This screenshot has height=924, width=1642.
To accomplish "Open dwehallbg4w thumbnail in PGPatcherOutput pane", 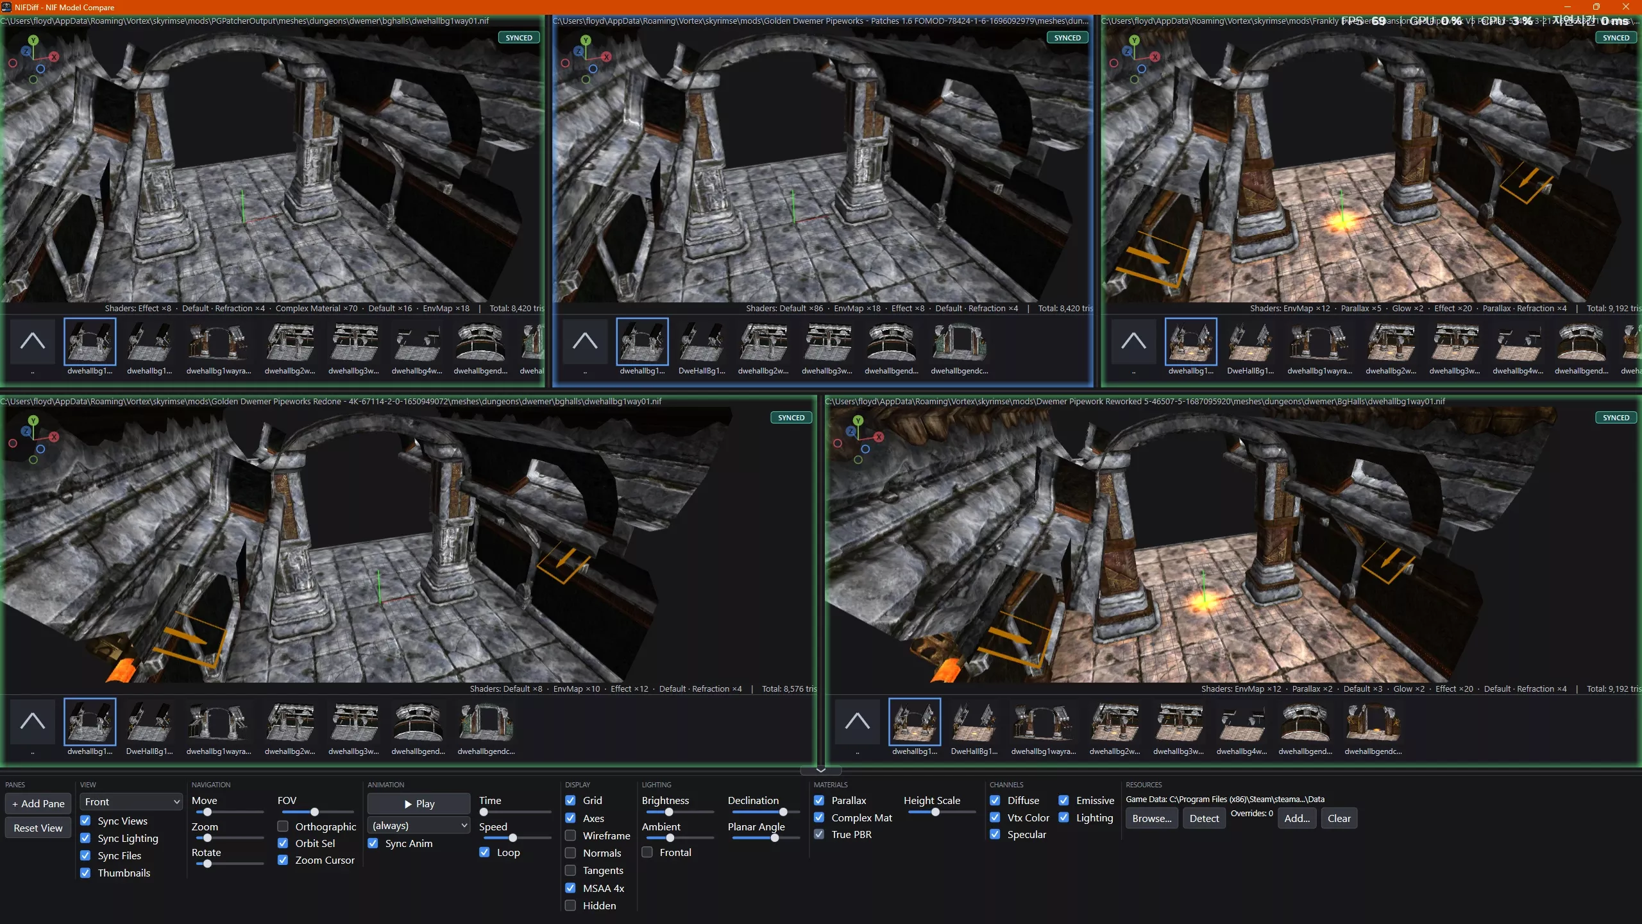I will coord(417,347).
